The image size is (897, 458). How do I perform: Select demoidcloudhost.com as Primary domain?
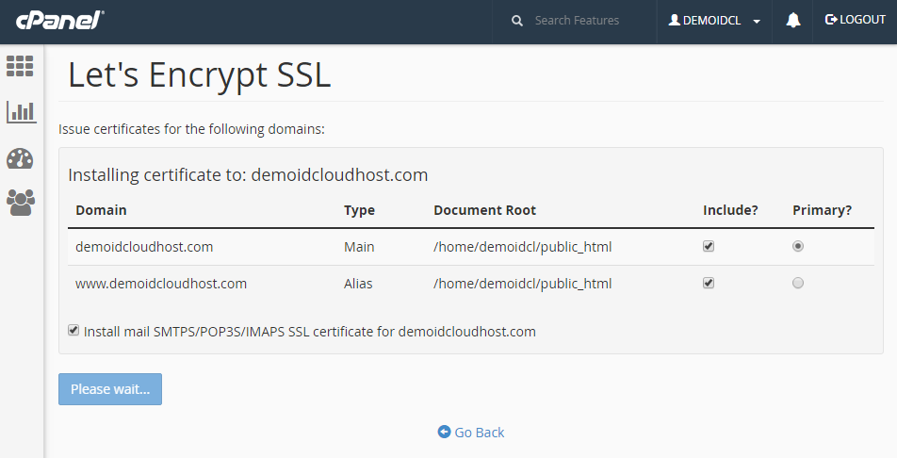tap(797, 246)
